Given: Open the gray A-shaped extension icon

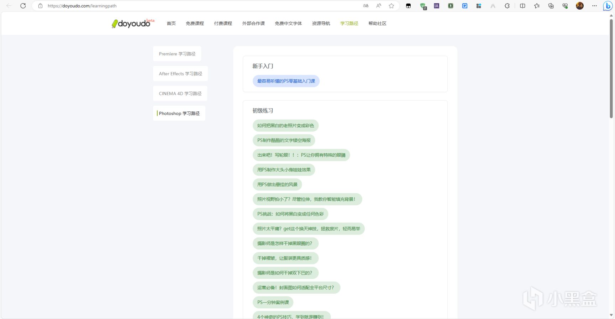Looking at the screenshot, I should (x=493, y=6).
